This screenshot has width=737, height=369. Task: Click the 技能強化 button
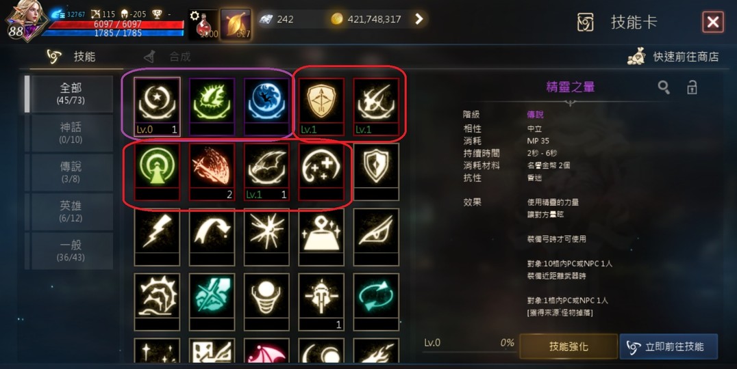(x=569, y=346)
